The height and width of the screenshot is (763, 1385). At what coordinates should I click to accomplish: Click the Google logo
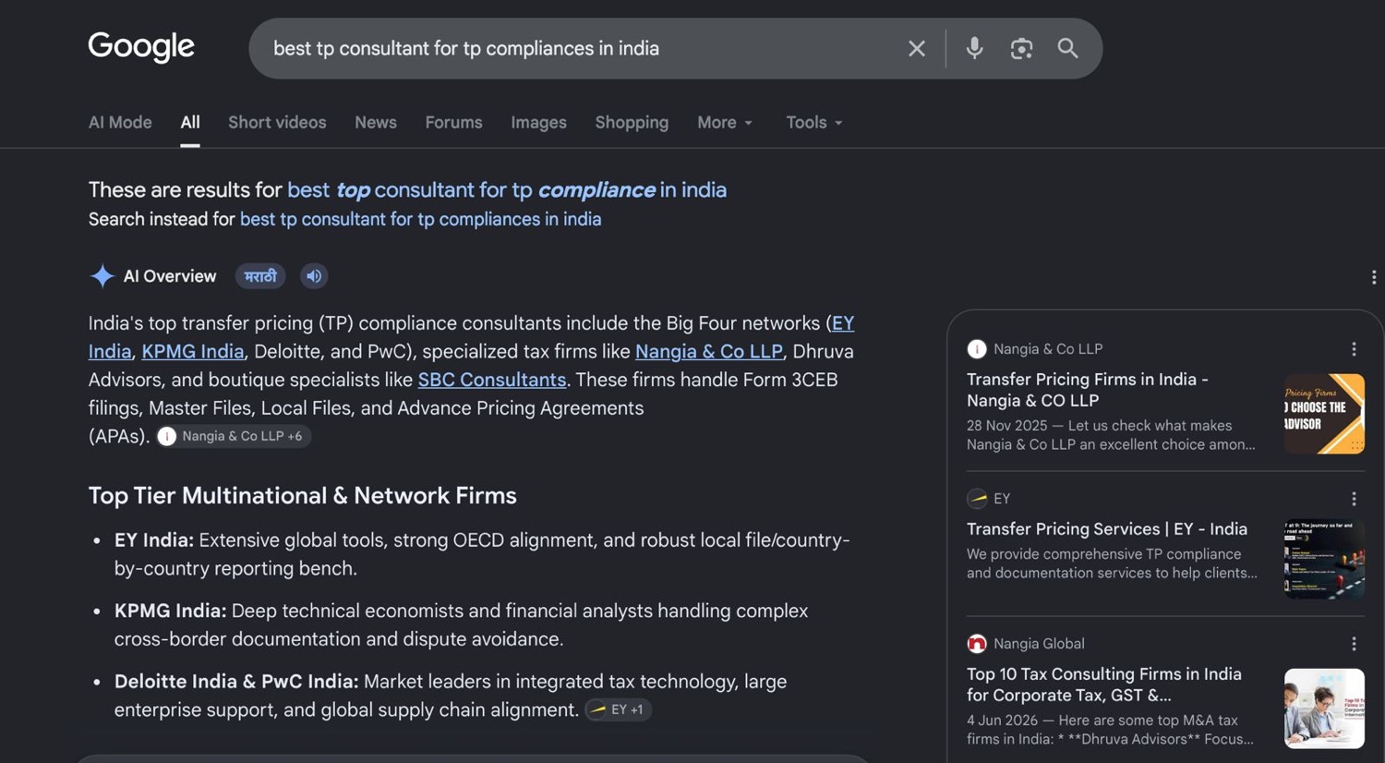pos(141,47)
